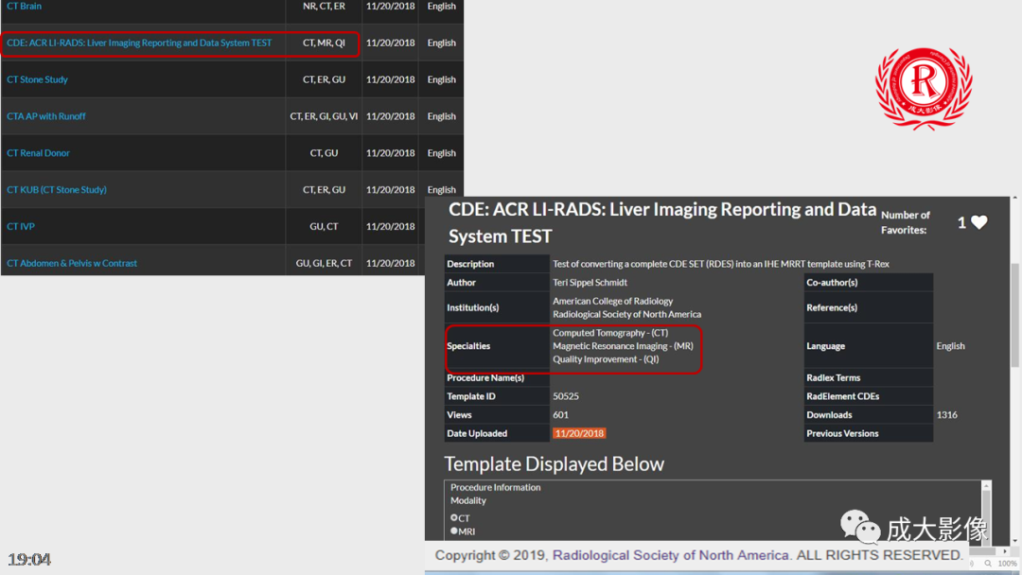This screenshot has width=1022, height=575.
Task: Click the favorites heart icon
Action: (x=979, y=223)
